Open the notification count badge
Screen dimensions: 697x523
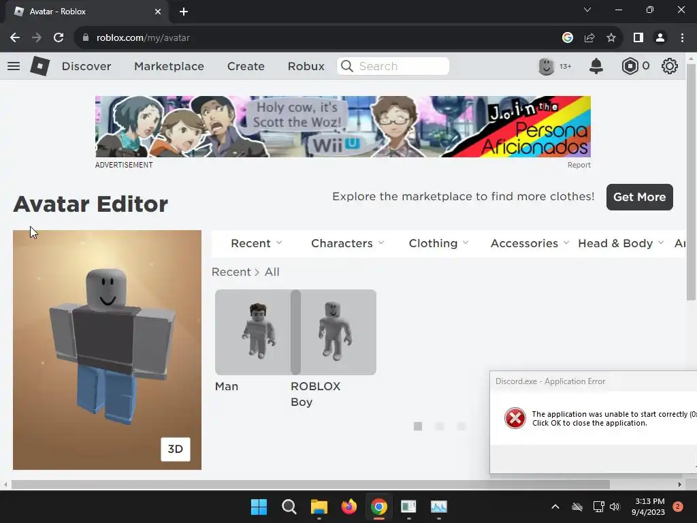click(x=678, y=507)
